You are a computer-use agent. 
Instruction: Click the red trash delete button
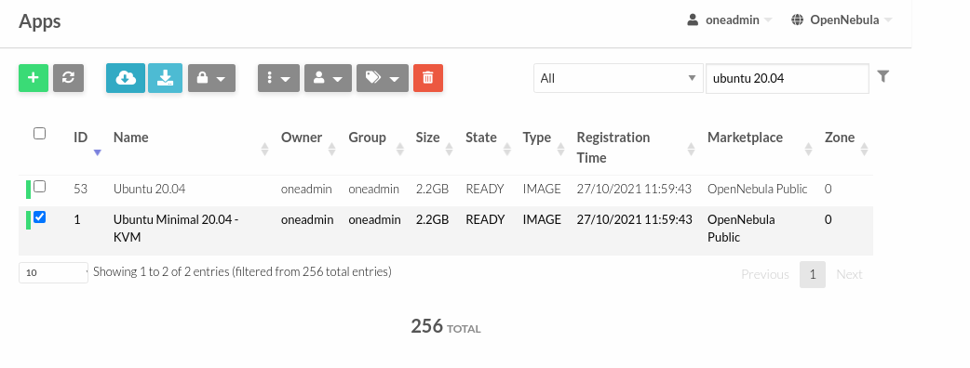point(428,78)
